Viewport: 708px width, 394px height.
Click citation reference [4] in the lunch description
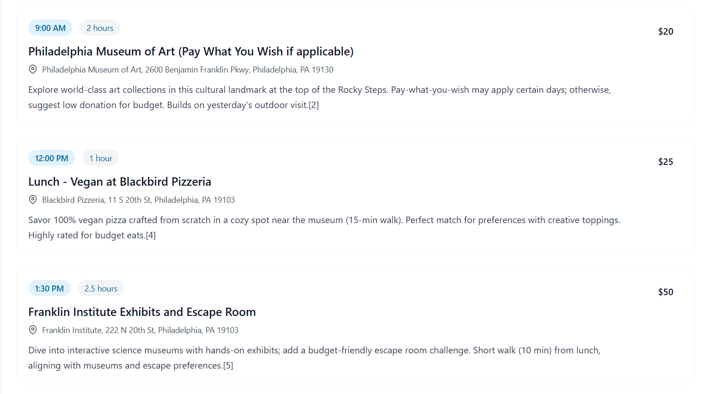[x=152, y=235]
